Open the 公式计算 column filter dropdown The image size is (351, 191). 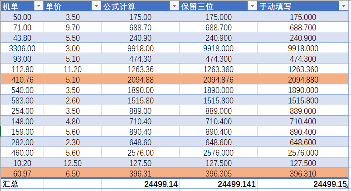pos(174,6)
